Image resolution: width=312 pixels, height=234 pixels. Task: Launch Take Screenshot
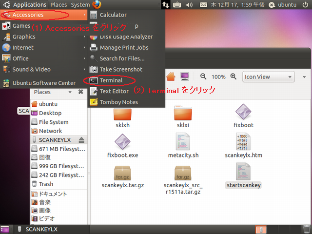coord(126,69)
